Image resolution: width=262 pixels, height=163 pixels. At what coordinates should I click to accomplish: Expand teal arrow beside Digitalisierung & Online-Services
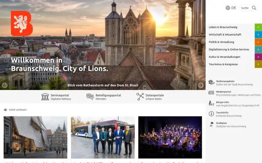click(x=258, y=50)
